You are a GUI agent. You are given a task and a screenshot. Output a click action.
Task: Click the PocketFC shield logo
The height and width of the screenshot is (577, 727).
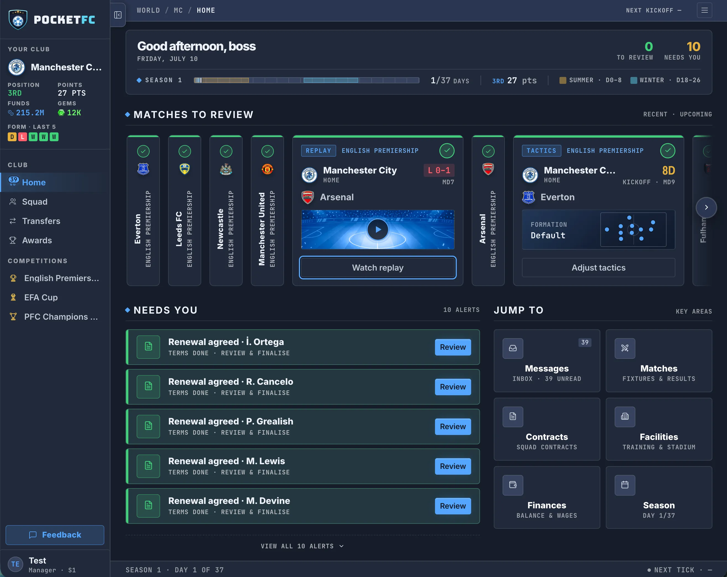click(18, 20)
